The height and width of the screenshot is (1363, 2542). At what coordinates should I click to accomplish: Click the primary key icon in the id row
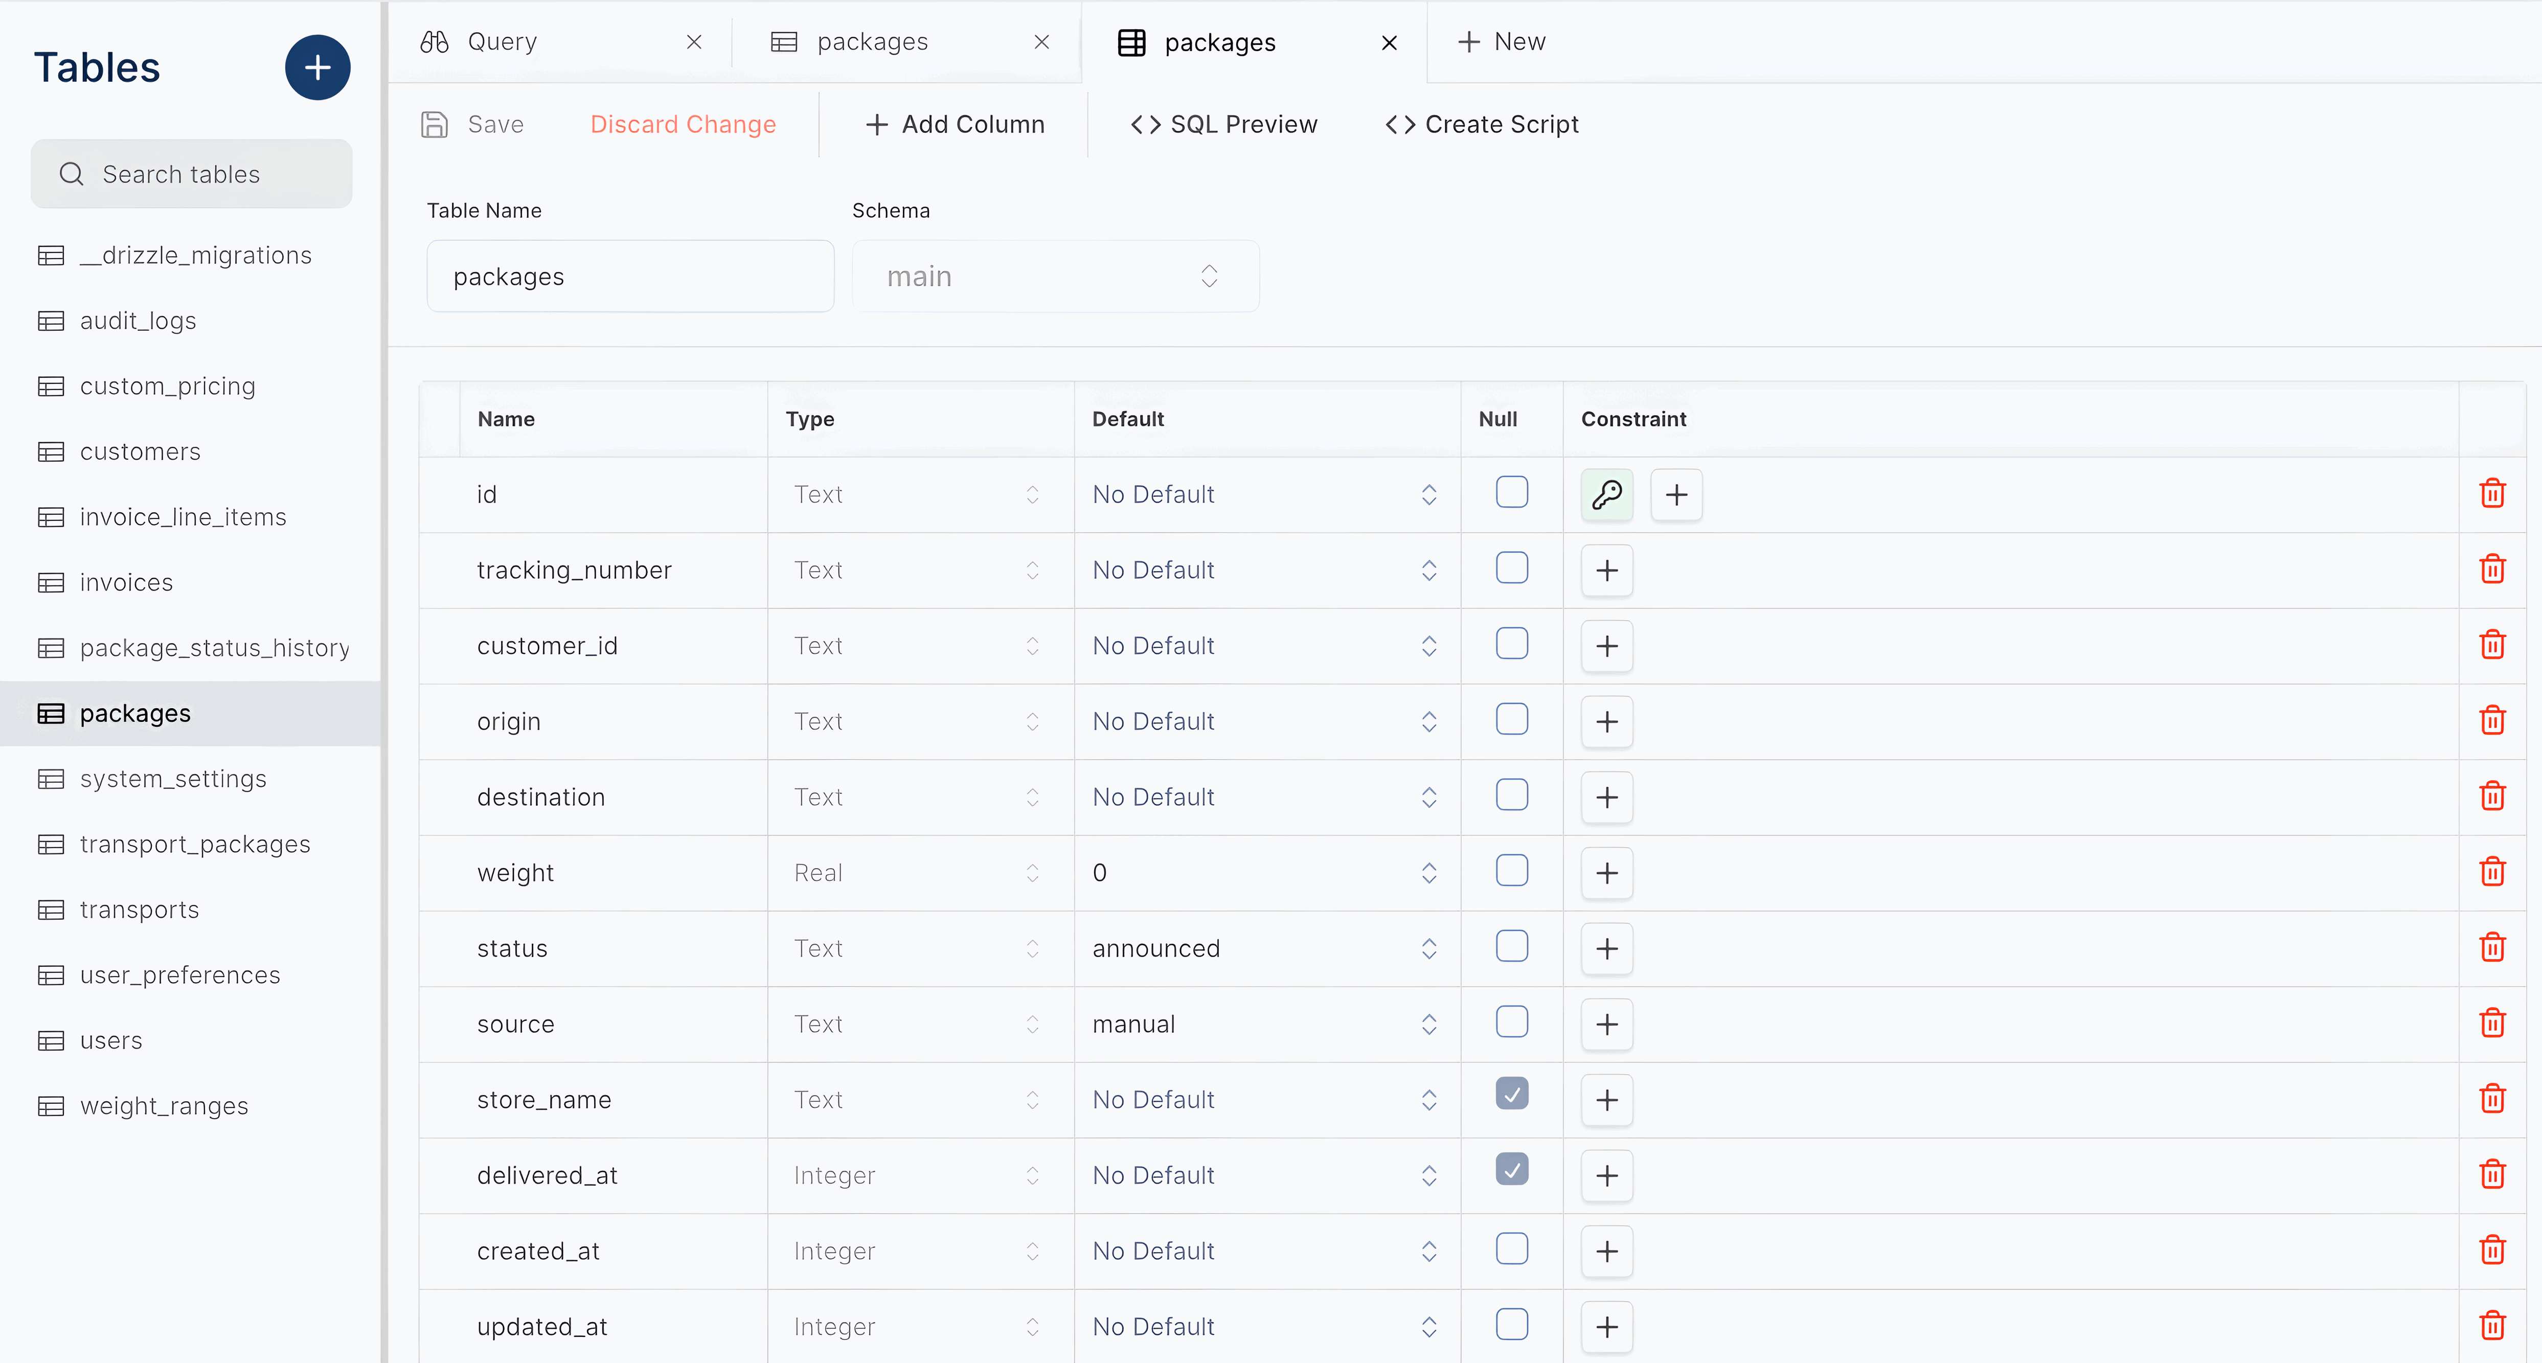[1607, 494]
